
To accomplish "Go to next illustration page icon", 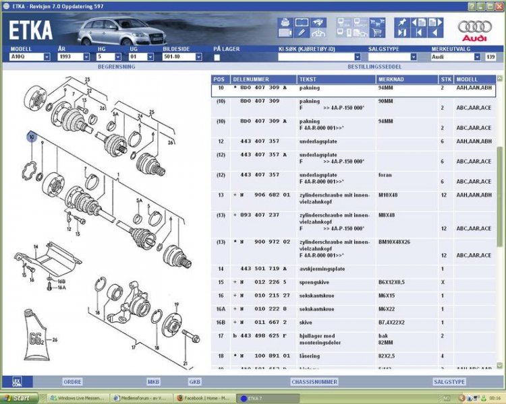I will coord(436,22).
